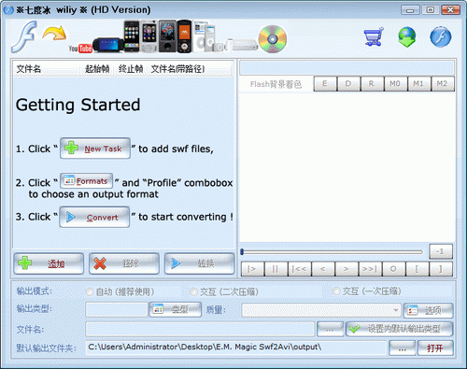Click the 文件名 filename input field

click(200, 329)
